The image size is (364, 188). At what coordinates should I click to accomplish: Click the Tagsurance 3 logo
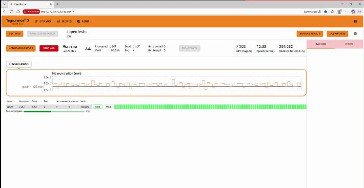18,21
